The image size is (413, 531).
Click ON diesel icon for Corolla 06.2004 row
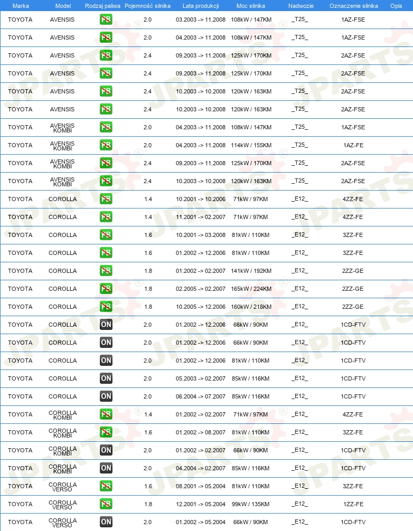pyautogui.click(x=106, y=396)
